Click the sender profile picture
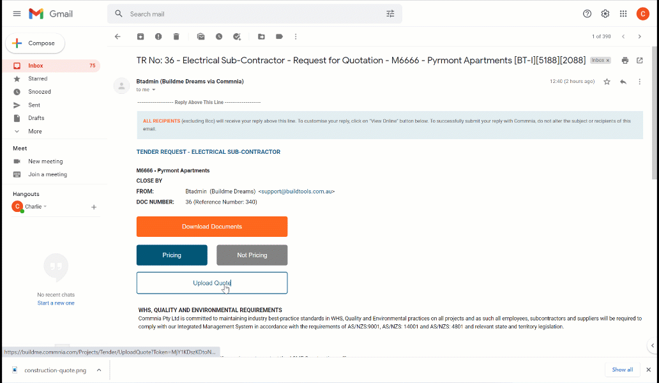 (x=121, y=86)
